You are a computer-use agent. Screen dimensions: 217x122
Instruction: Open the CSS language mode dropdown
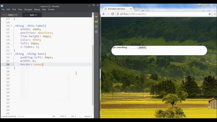(73, 116)
